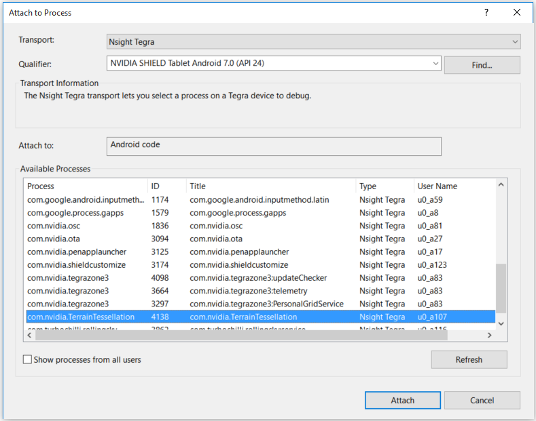The width and height of the screenshot is (536, 421).
Task: Click the user name u0_a27
Action: (x=430, y=239)
